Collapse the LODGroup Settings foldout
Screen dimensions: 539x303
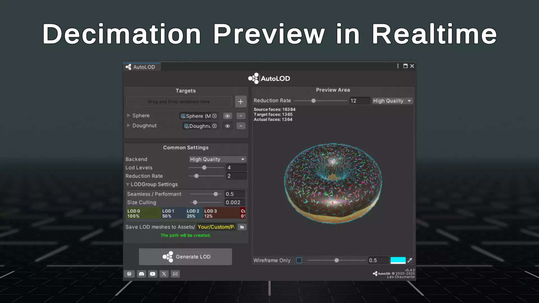128,184
